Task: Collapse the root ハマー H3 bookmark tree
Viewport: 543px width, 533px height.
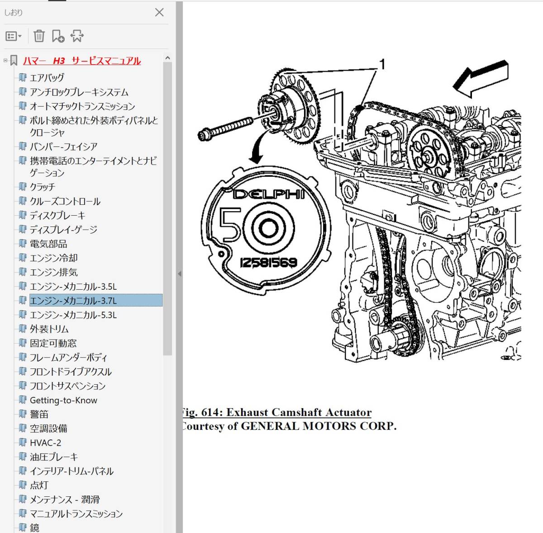Action: [5, 60]
